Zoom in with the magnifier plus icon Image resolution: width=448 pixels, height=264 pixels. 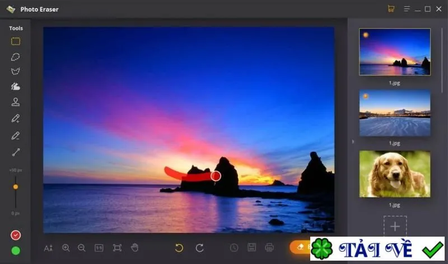click(x=66, y=248)
